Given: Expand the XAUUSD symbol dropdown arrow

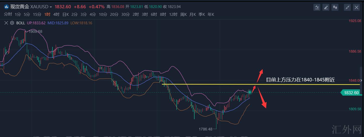Looking at the screenshot, I should point(51,7).
